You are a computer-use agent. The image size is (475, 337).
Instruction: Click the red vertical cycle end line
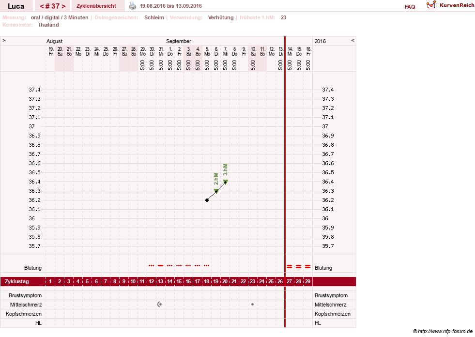pos(285,182)
